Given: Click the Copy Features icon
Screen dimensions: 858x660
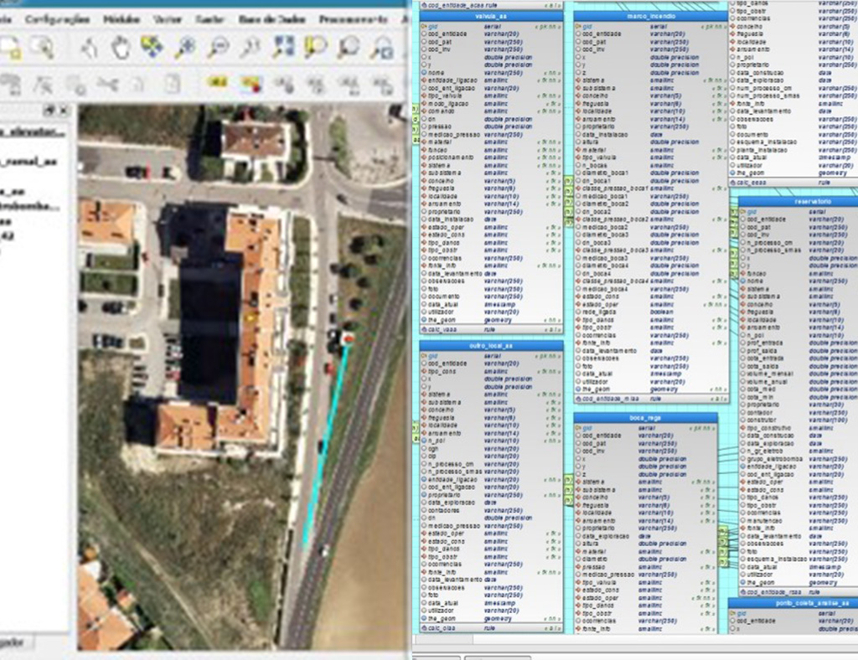Looking at the screenshot, I should coord(138,85).
